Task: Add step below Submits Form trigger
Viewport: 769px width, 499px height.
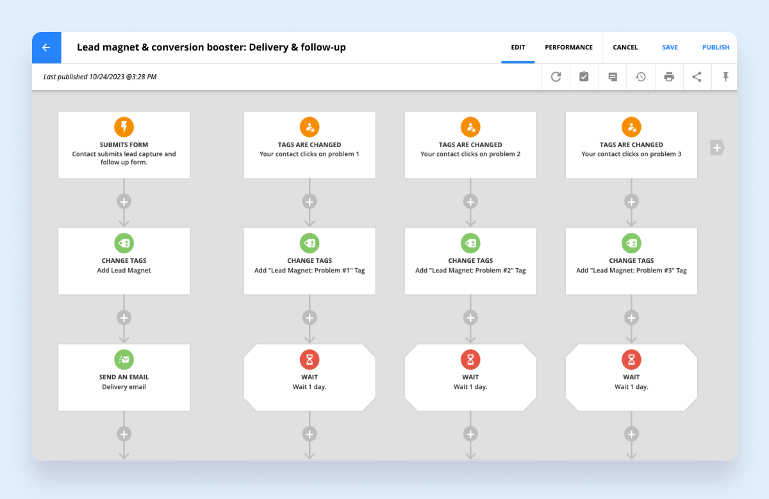Action: click(x=124, y=202)
